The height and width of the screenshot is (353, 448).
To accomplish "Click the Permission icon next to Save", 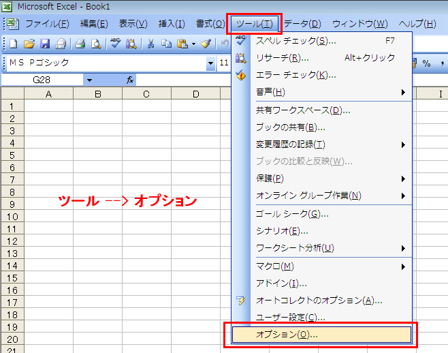I will pyautogui.click(x=61, y=44).
